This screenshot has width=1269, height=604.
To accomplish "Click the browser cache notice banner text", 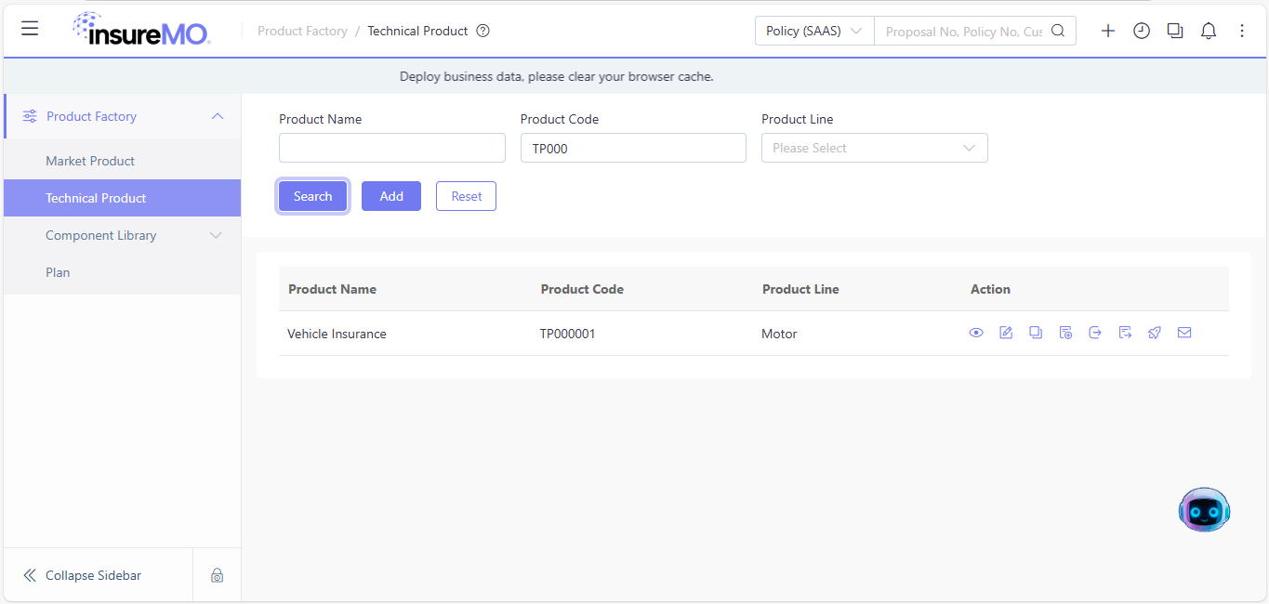I will click(557, 76).
